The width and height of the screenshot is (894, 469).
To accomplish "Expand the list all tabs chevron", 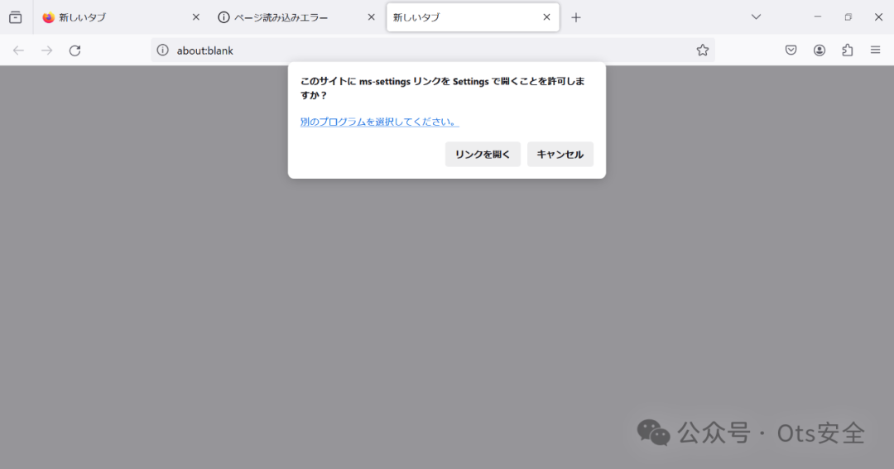I will pos(756,17).
